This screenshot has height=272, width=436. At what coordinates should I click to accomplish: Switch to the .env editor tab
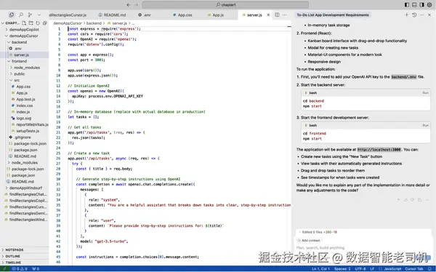(145, 15)
